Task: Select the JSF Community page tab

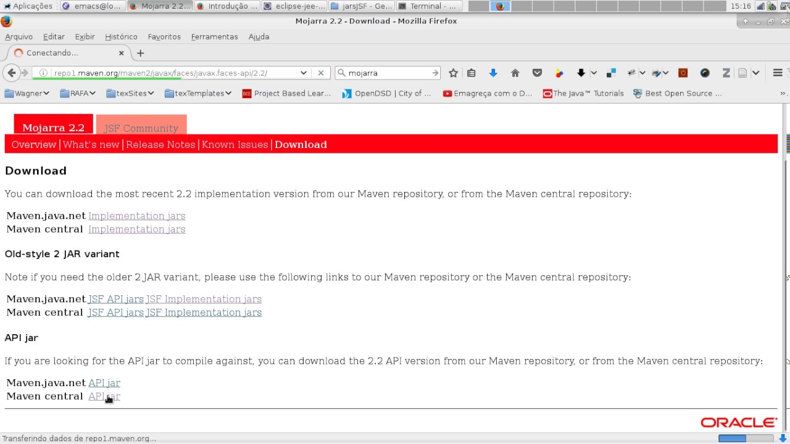Action: click(x=141, y=125)
